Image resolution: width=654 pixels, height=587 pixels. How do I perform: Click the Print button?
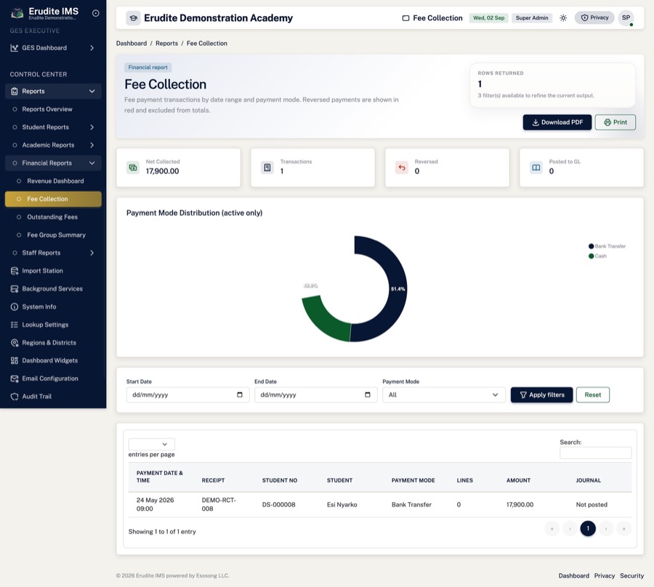pos(615,122)
